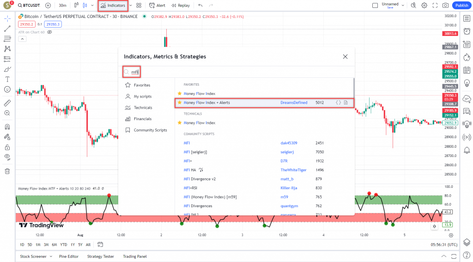Unfavorite the Money Flow Index + Alerts star

pyautogui.click(x=180, y=103)
